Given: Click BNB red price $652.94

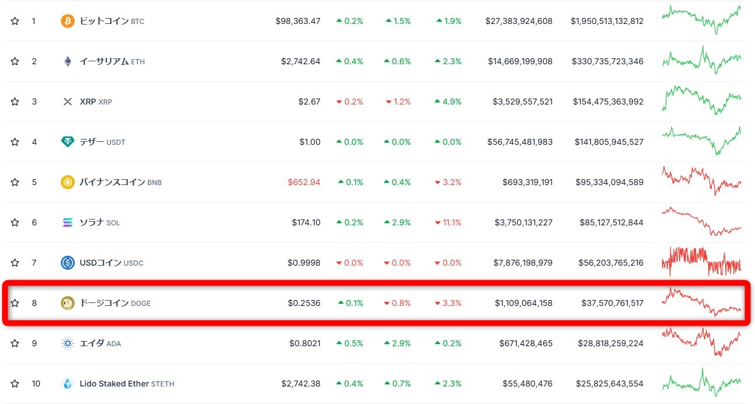Looking at the screenshot, I should 304,182.
